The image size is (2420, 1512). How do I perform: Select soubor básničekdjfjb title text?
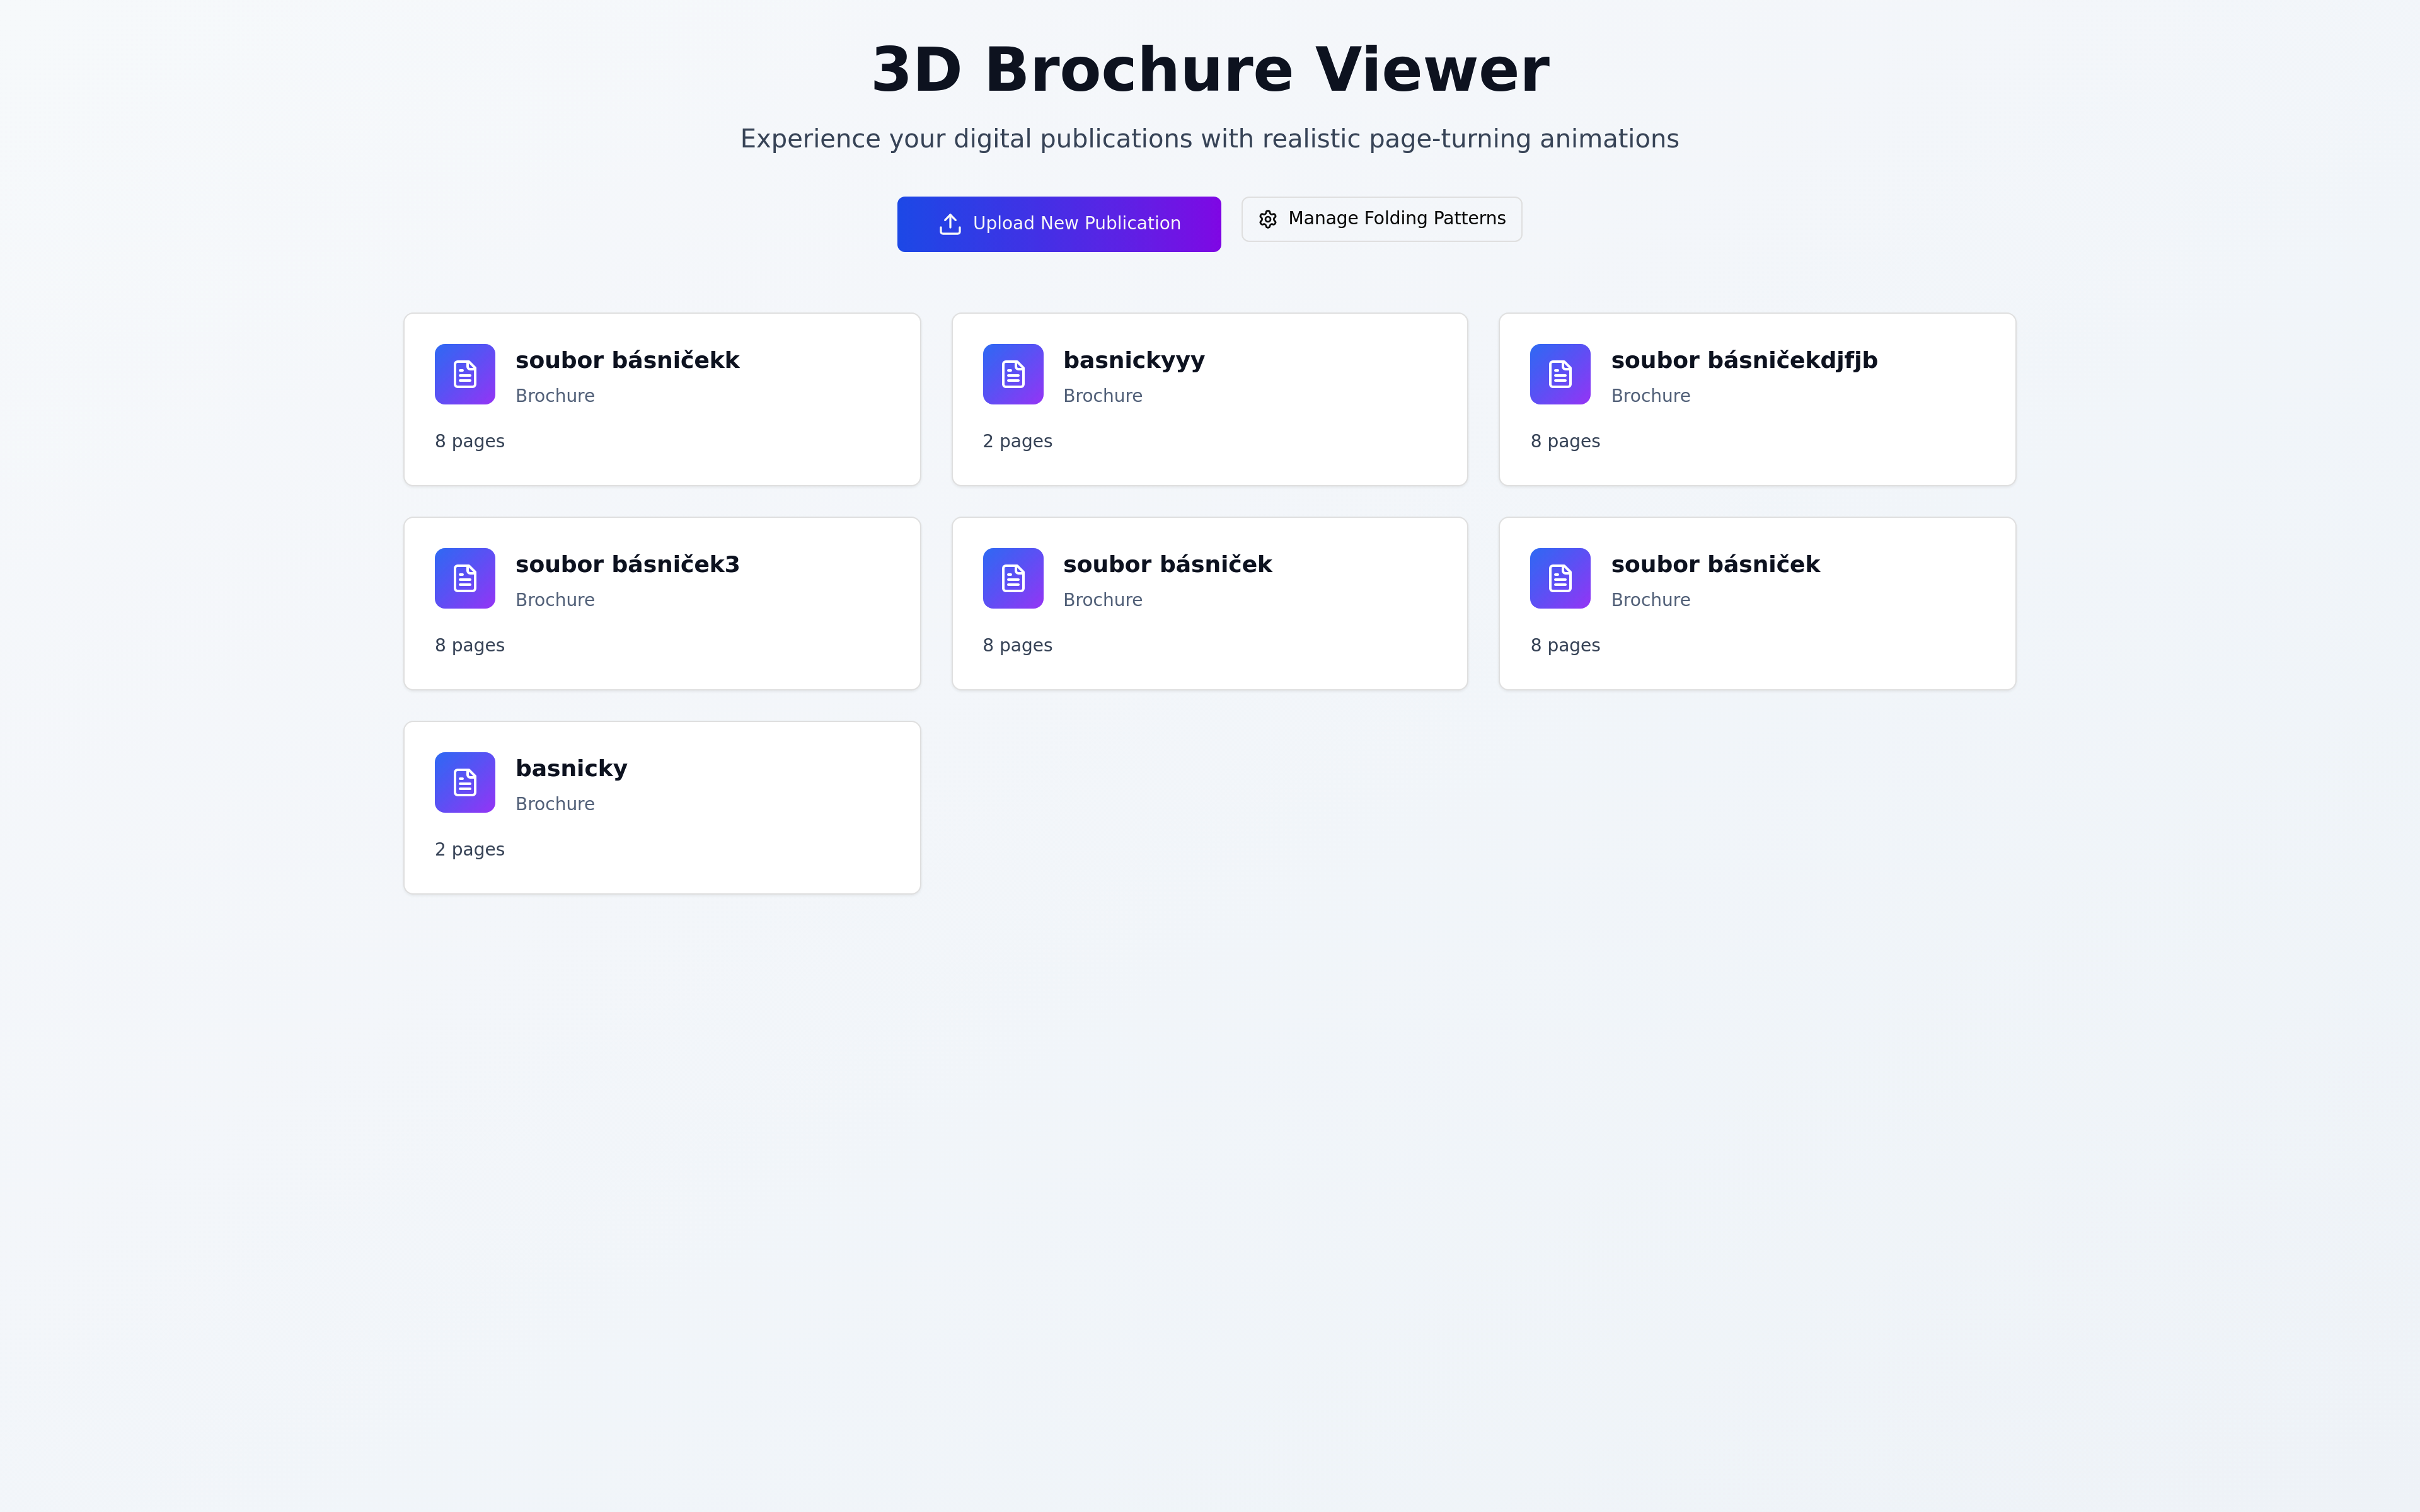click(1743, 360)
